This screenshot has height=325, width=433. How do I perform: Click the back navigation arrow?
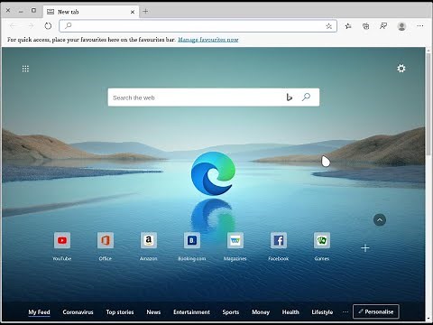click(x=13, y=26)
